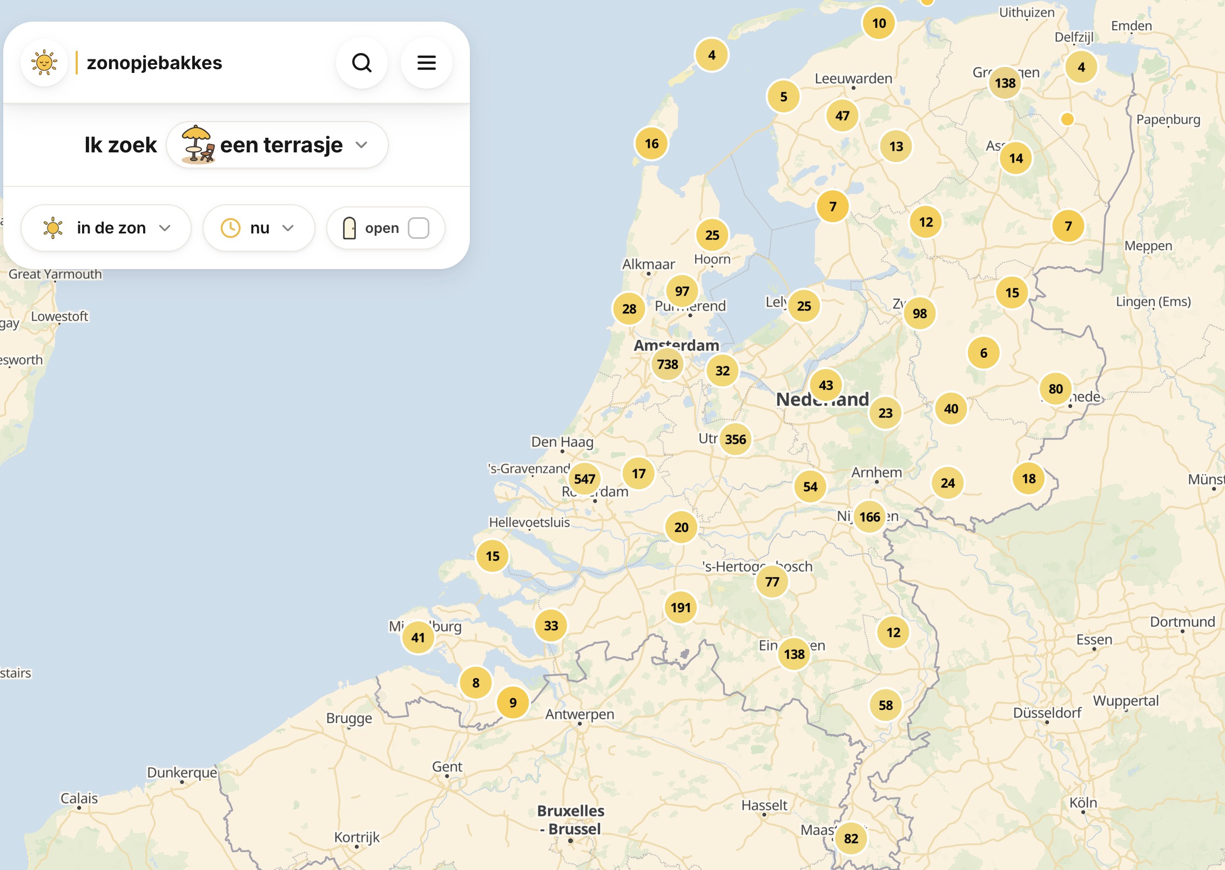Screen dimensions: 1225x870
Task: Click the 'Dortmund' city label
Action: pyautogui.click(x=1182, y=622)
